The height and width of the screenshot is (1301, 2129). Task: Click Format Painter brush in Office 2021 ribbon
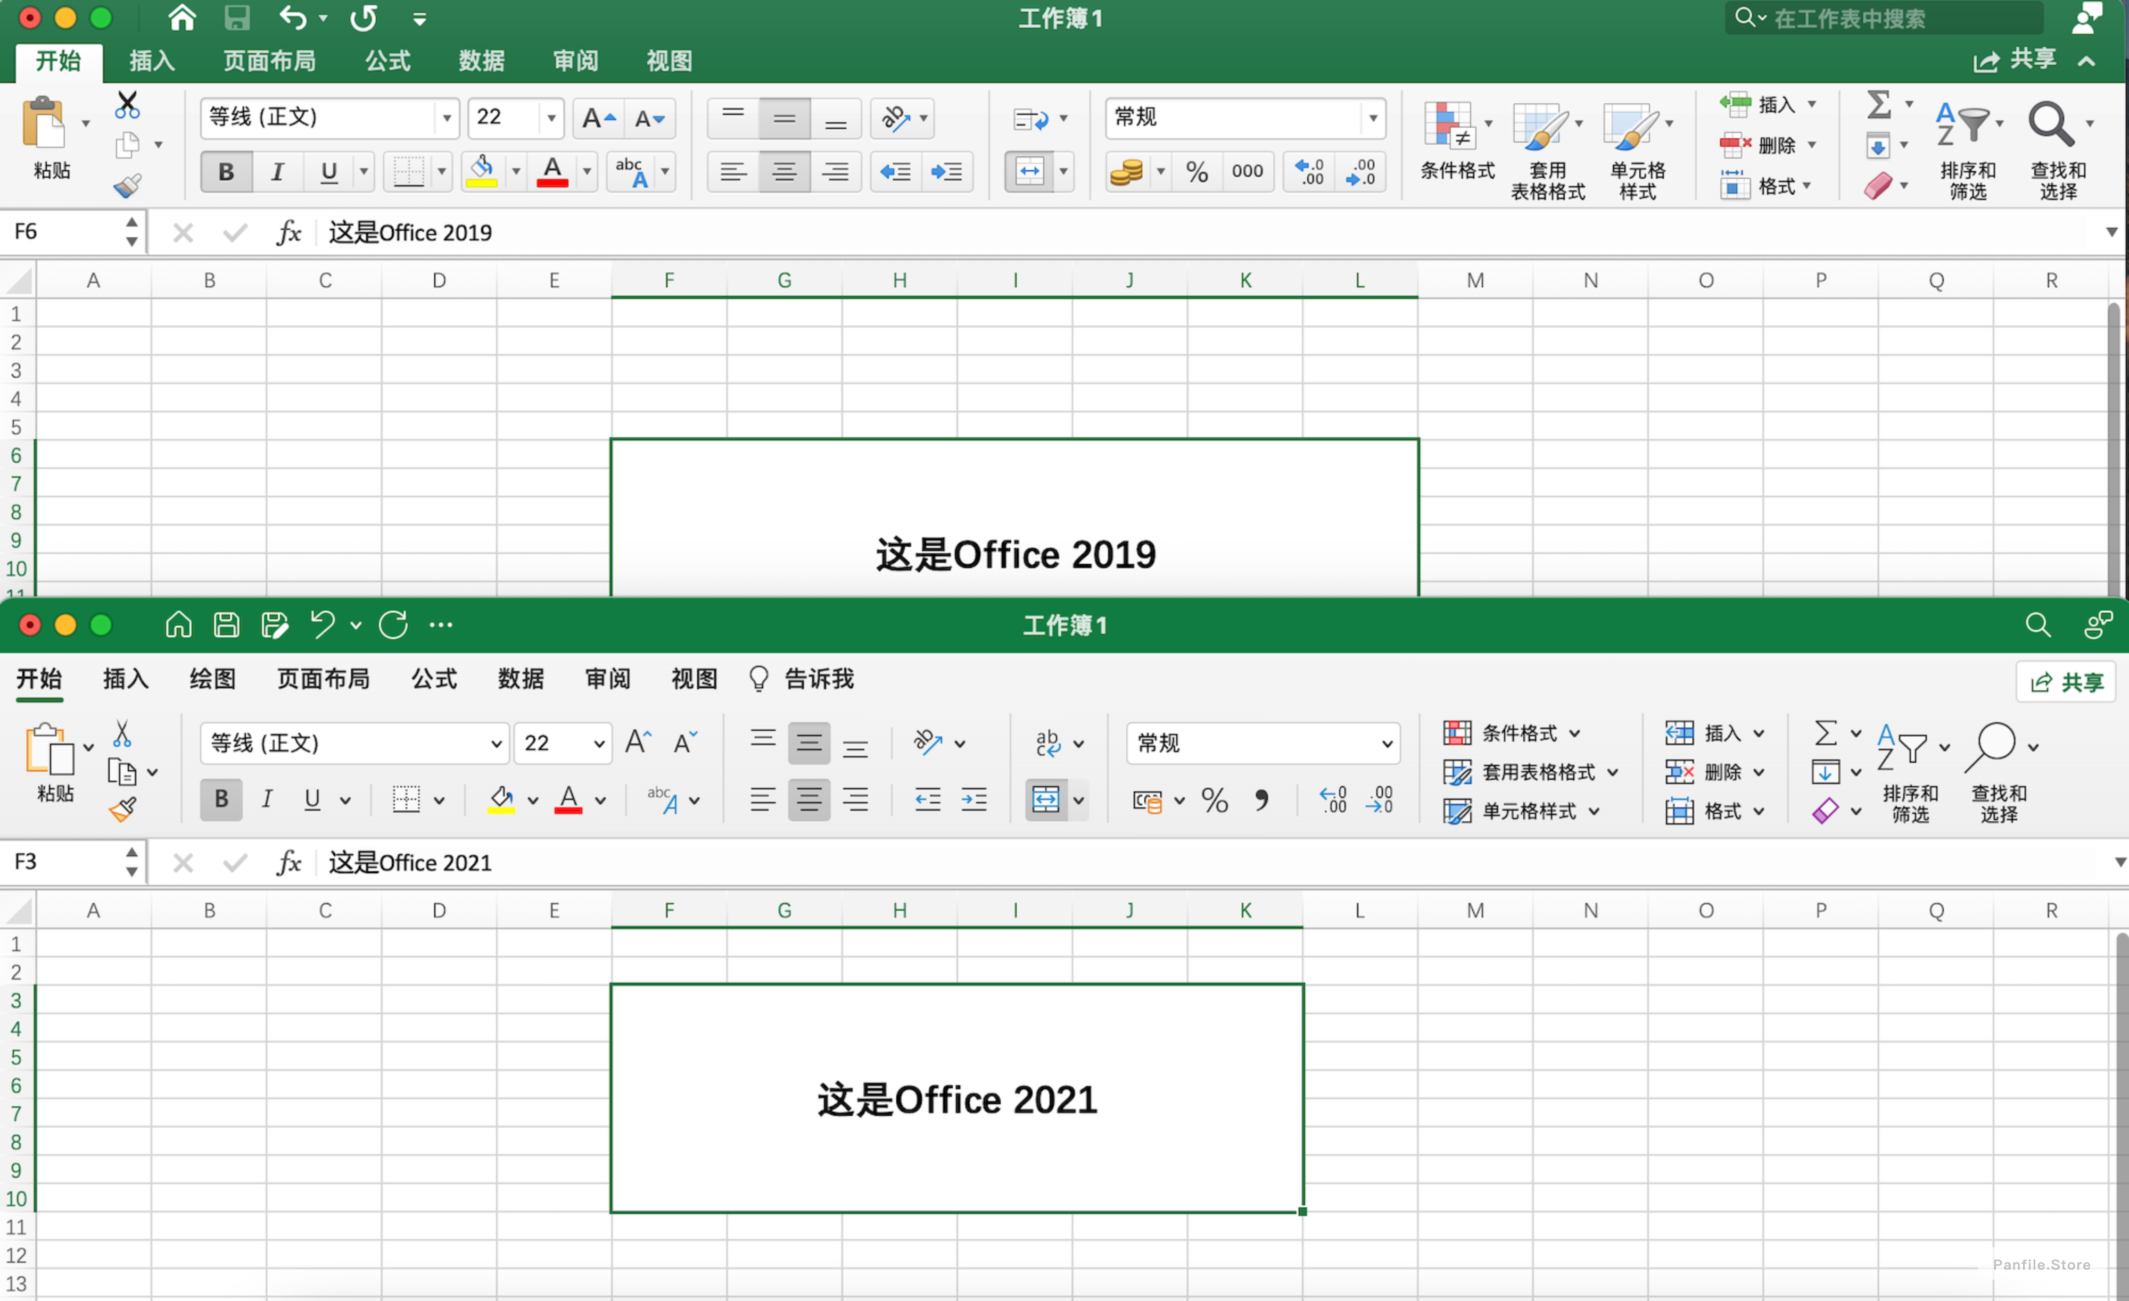click(x=122, y=809)
